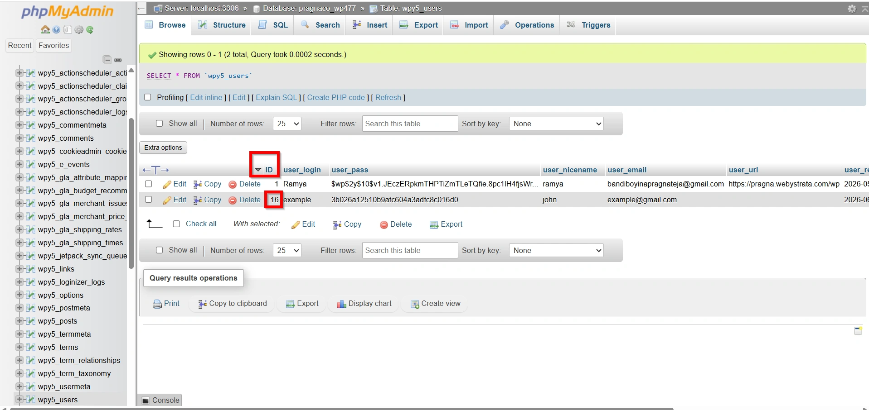Click red Delete icon in example row
This screenshot has height=410, width=869.
point(233,200)
